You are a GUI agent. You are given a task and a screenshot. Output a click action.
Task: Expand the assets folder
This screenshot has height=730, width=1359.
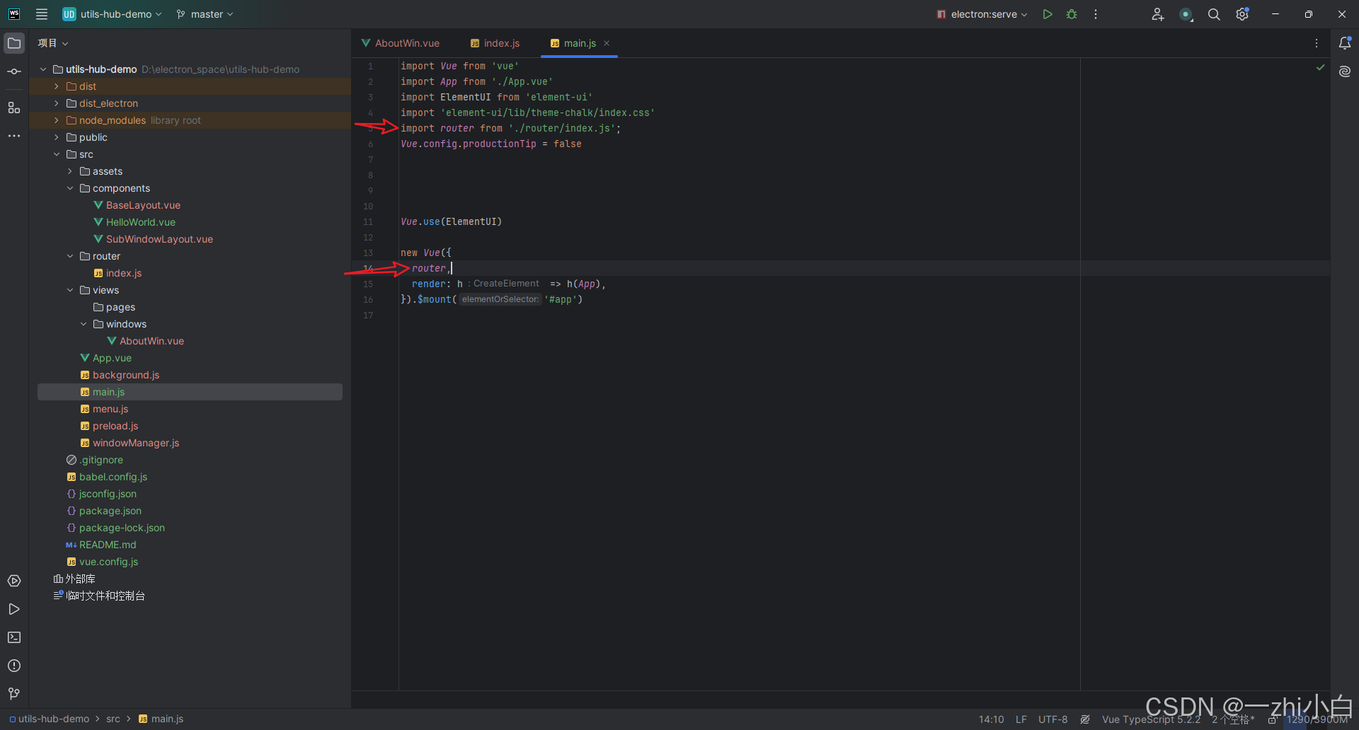[x=70, y=171]
